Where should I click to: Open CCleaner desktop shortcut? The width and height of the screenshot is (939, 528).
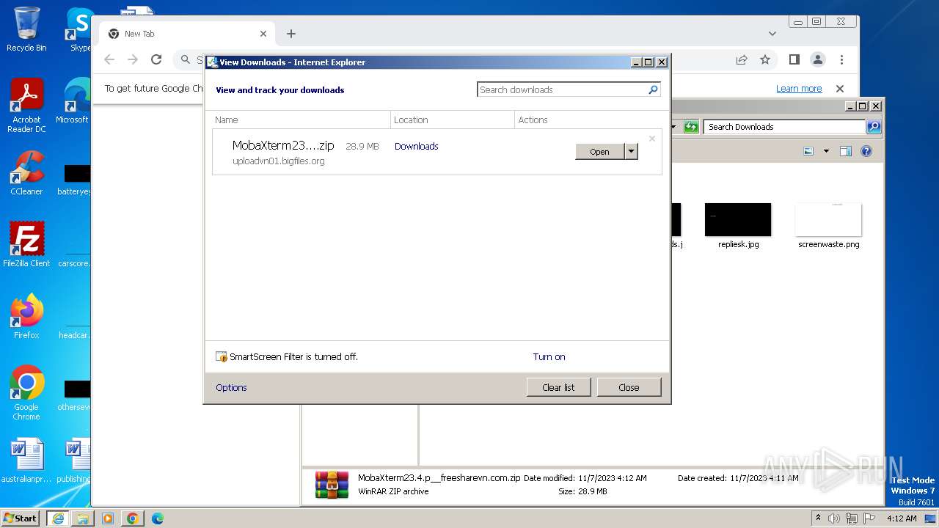(26, 173)
